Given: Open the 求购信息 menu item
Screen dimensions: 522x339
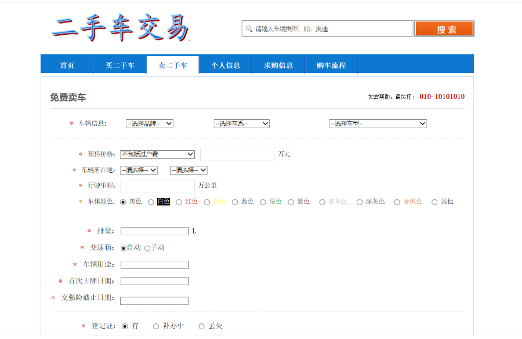Looking at the screenshot, I should click(x=278, y=65).
